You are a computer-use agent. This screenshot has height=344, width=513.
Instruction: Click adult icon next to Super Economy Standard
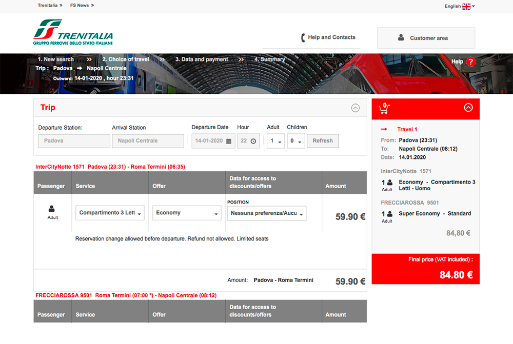(x=390, y=214)
